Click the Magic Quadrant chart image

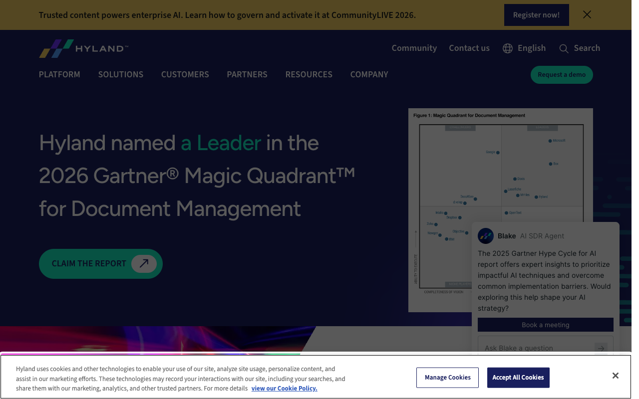pyautogui.click(x=501, y=210)
